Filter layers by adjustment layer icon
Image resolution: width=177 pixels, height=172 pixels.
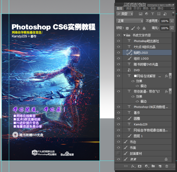point(146,14)
